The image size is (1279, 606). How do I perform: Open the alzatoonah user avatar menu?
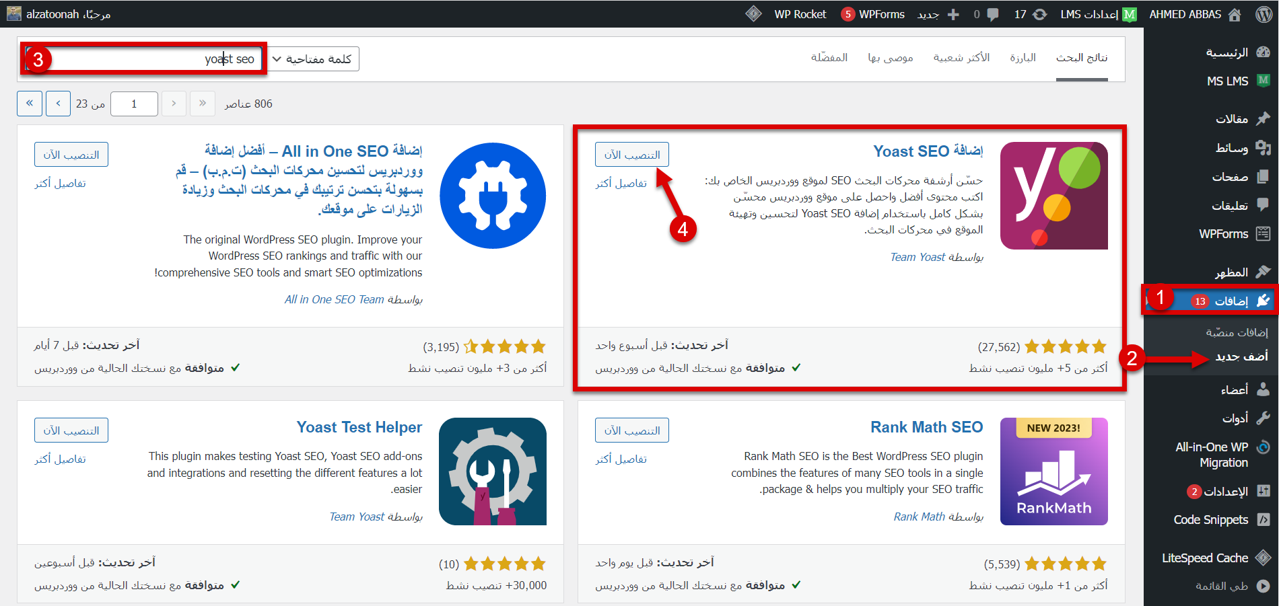tap(14, 13)
